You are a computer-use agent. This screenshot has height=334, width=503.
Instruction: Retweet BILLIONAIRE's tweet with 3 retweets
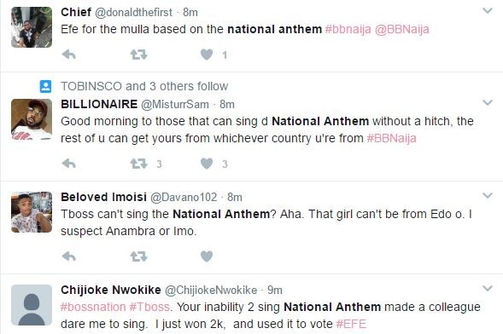[x=138, y=164]
